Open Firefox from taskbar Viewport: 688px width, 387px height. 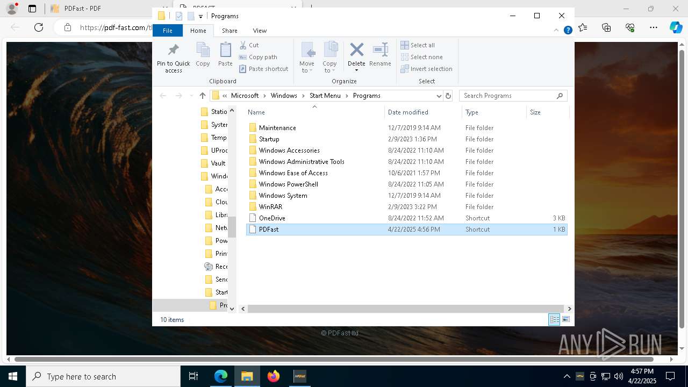point(274,376)
